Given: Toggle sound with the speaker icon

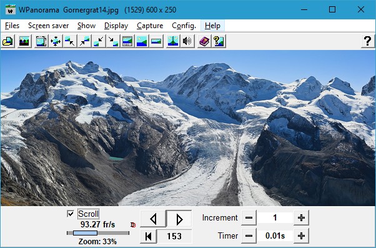Looking at the screenshot, I should coord(187,41).
